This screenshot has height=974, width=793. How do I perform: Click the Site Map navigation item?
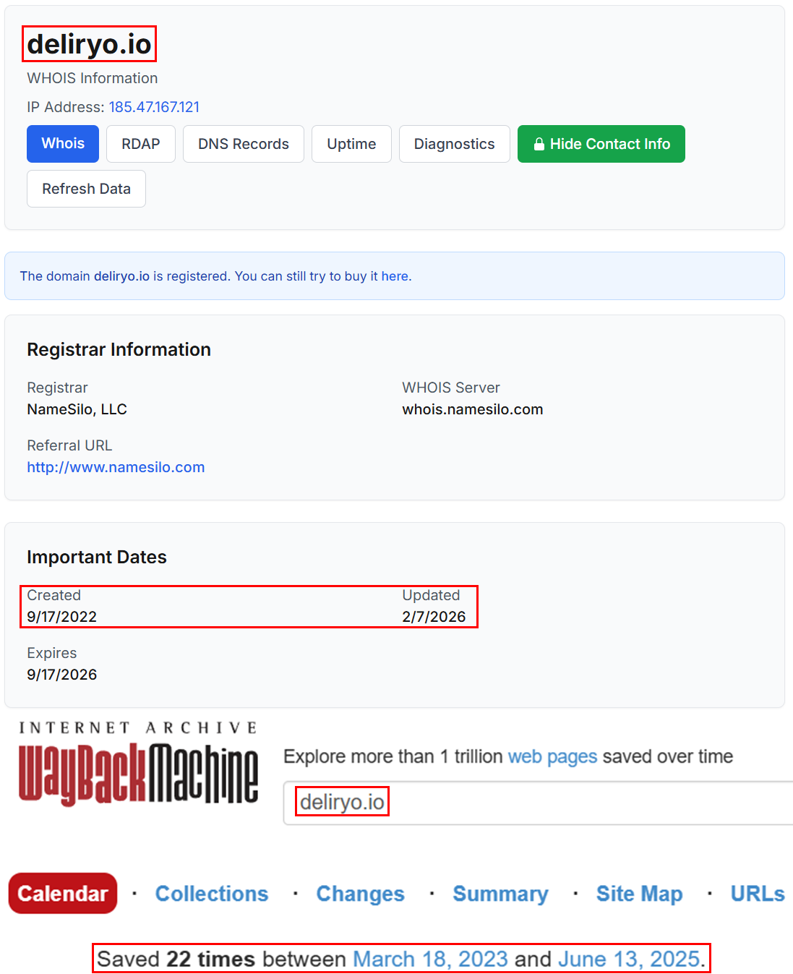(638, 893)
